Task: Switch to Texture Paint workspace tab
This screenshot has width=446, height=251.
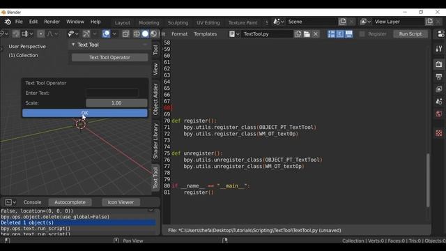Action: [243, 23]
